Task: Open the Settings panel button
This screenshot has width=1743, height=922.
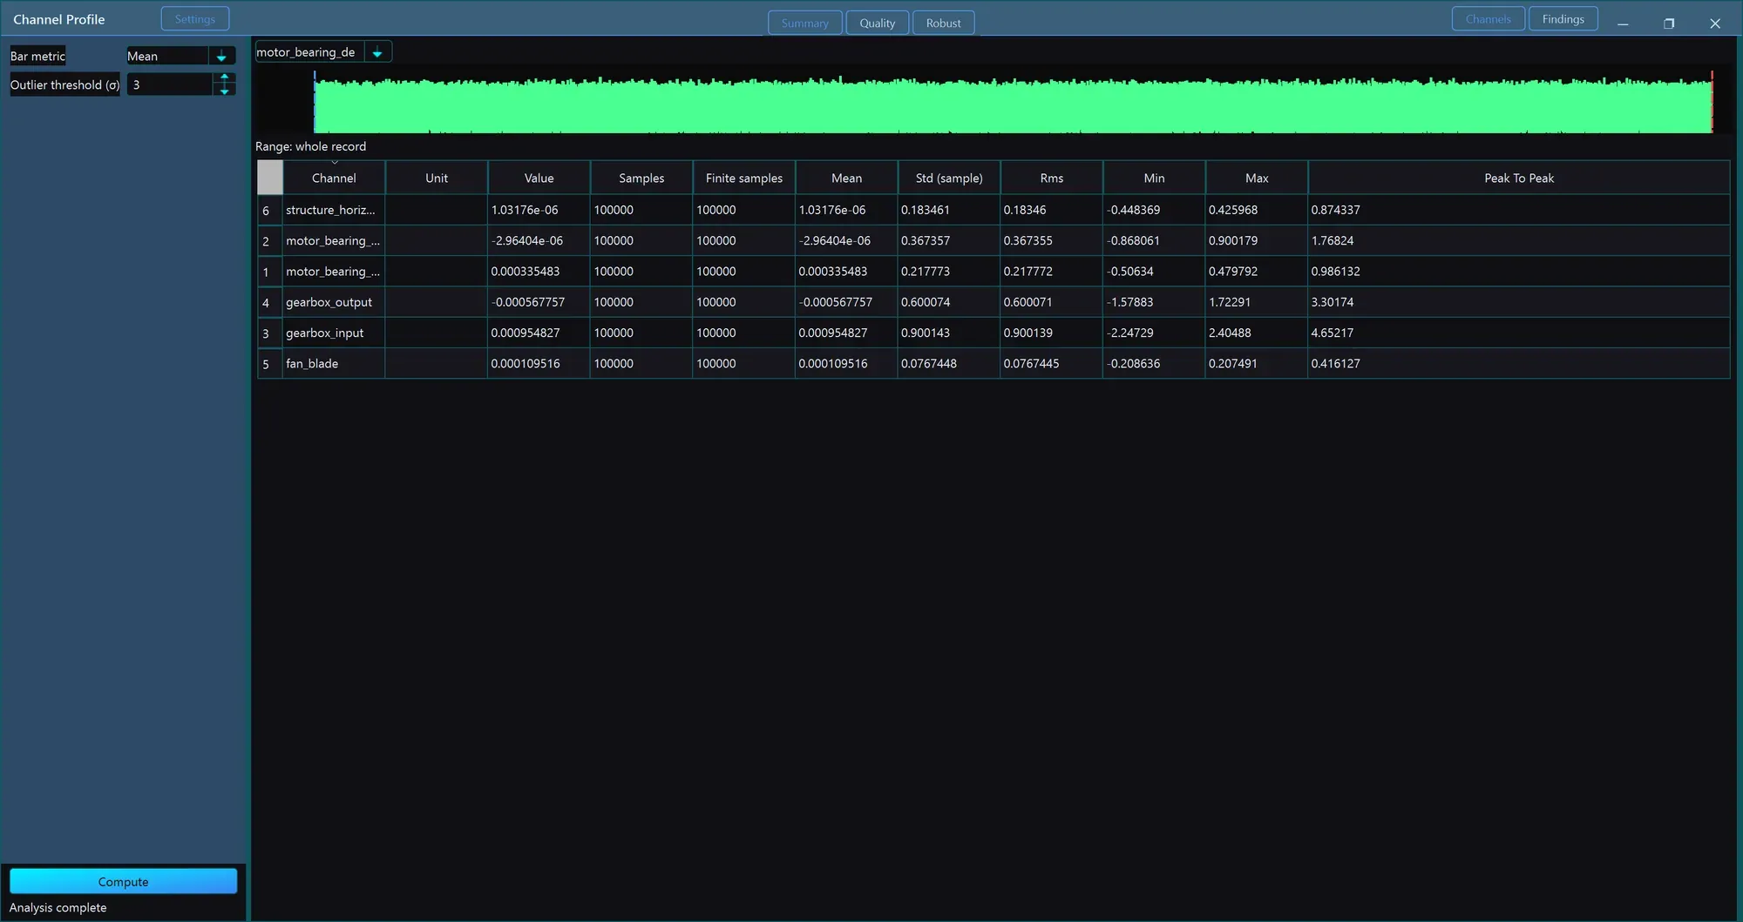Action: pyautogui.click(x=195, y=19)
